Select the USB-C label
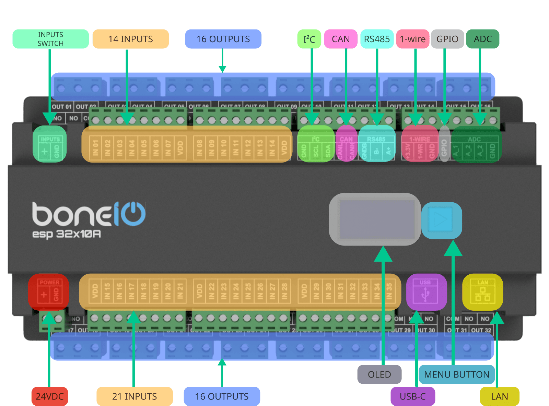The width and height of the screenshot is (549, 406). 413,396
